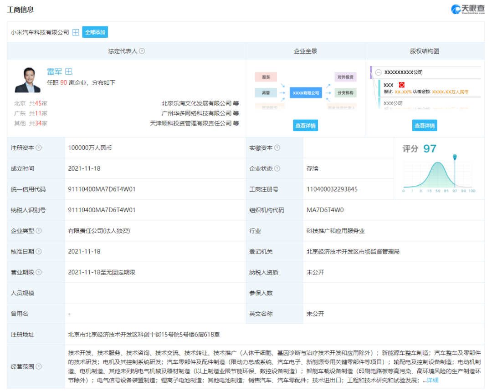Image resolution: width=492 pixels, height=391 pixels.
Task: Click the 高管 box in the panorama diagram
Action: [266, 93]
